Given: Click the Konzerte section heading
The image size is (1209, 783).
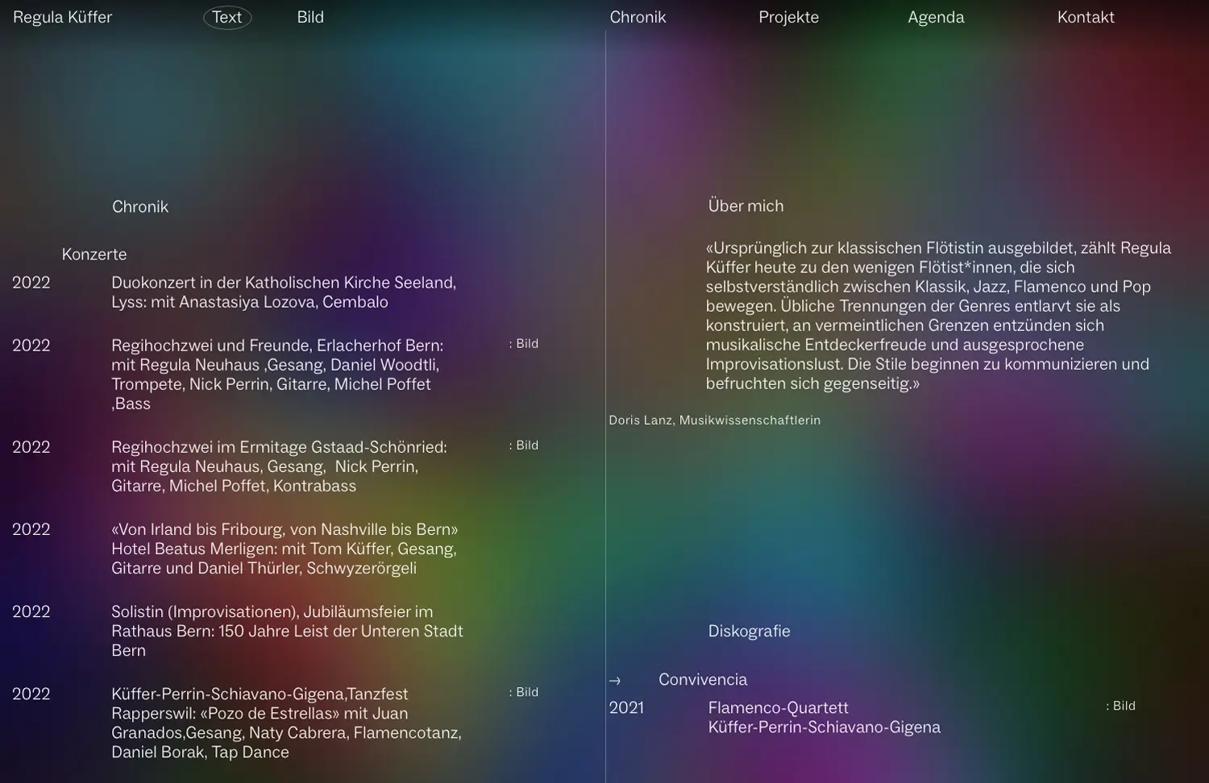Looking at the screenshot, I should click(x=94, y=255).
